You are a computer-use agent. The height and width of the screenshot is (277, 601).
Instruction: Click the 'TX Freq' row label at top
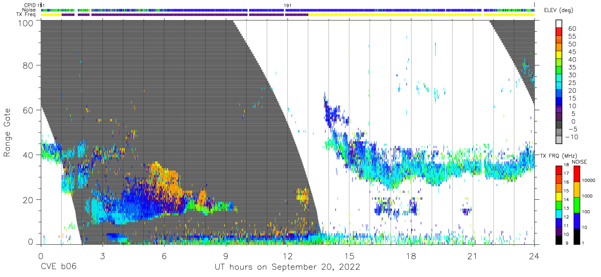pyautogui.click(x=26, y=15)
